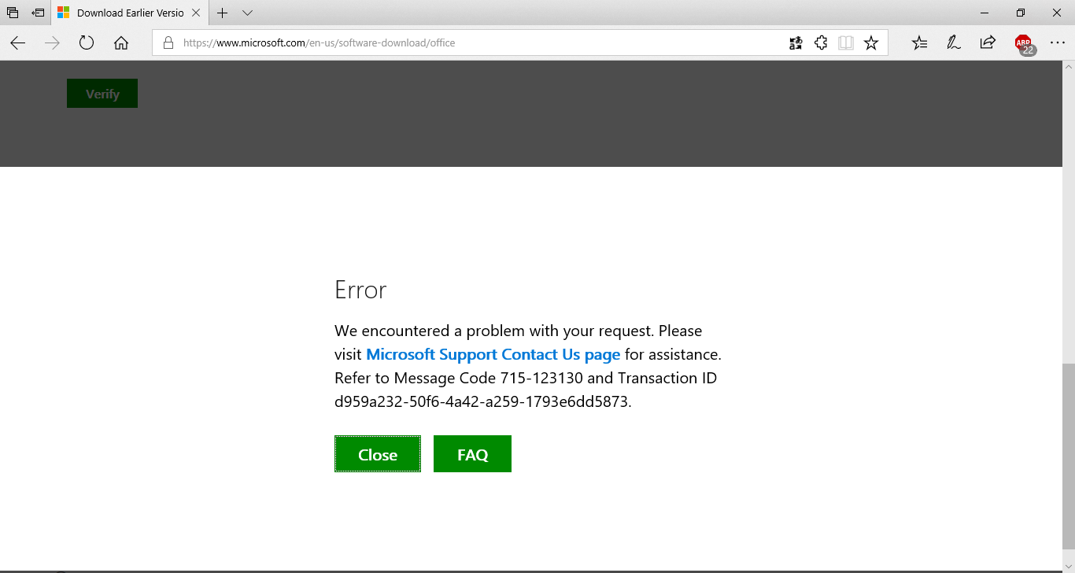1075x573 pixels.
Task: Click the Verify button
Action: tap(102, 94)
